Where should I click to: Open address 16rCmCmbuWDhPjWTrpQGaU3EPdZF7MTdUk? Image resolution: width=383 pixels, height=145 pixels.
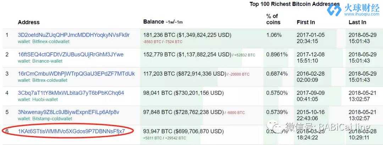(x=76, y=74)
